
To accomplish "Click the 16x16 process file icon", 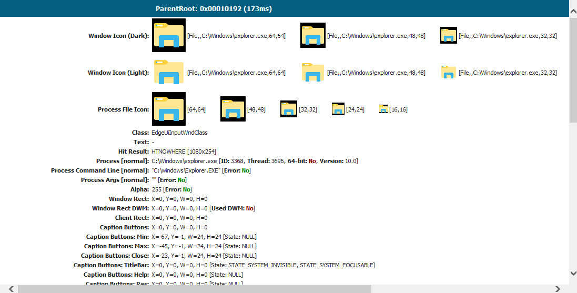I will 383,109.
